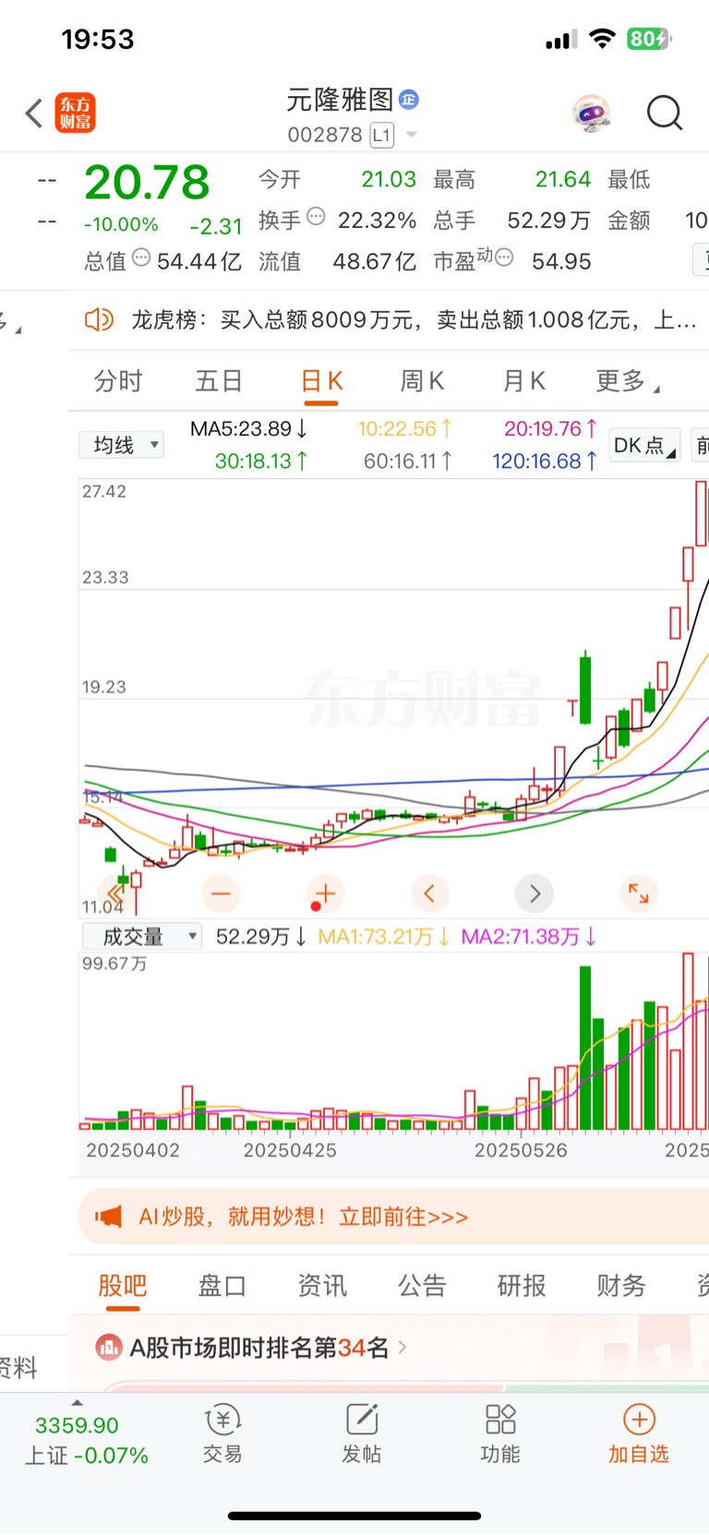
Task: Tap the MA5:23.89 value
Action: coord(248,429)
